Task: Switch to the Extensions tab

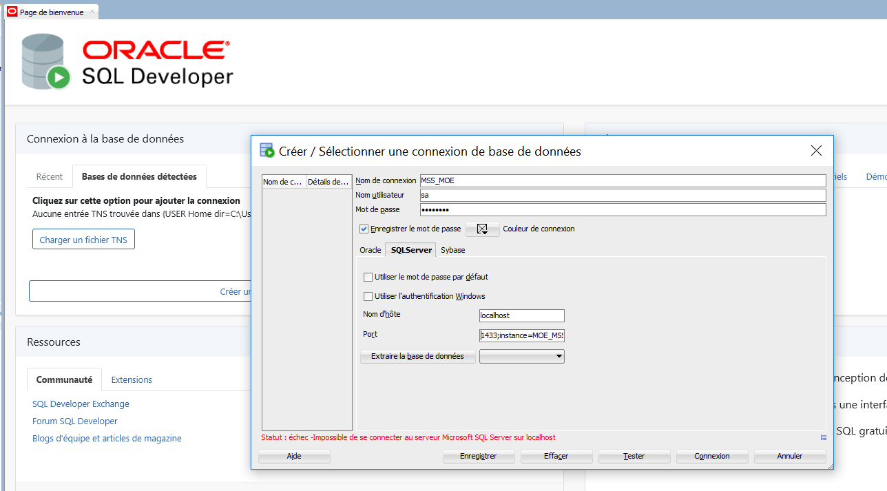Action: point(132,379)
